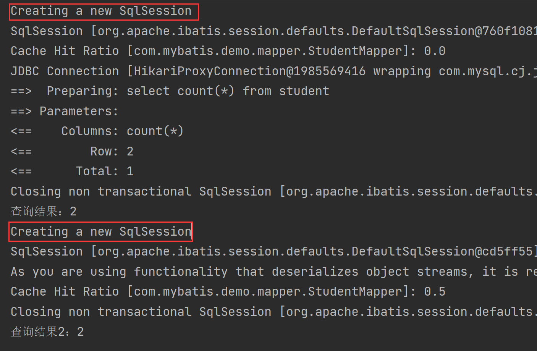Select the DefaultSqlSession@760f1081 log line
537x351 pixels.
pyautogui.click(x=274, y=31)
